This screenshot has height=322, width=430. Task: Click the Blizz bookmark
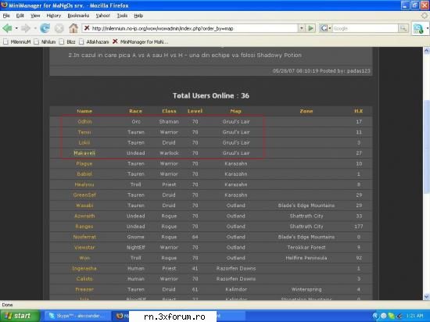pos(67,41)
